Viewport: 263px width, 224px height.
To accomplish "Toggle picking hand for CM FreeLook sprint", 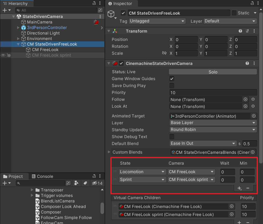I will click(x=9, y=55).
